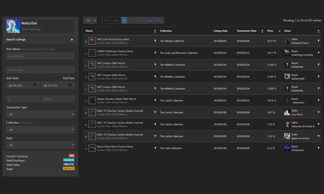This screenshot has height=194, width=324.
Task: Click the Search Item input field
Action: [x=40, y=56]
